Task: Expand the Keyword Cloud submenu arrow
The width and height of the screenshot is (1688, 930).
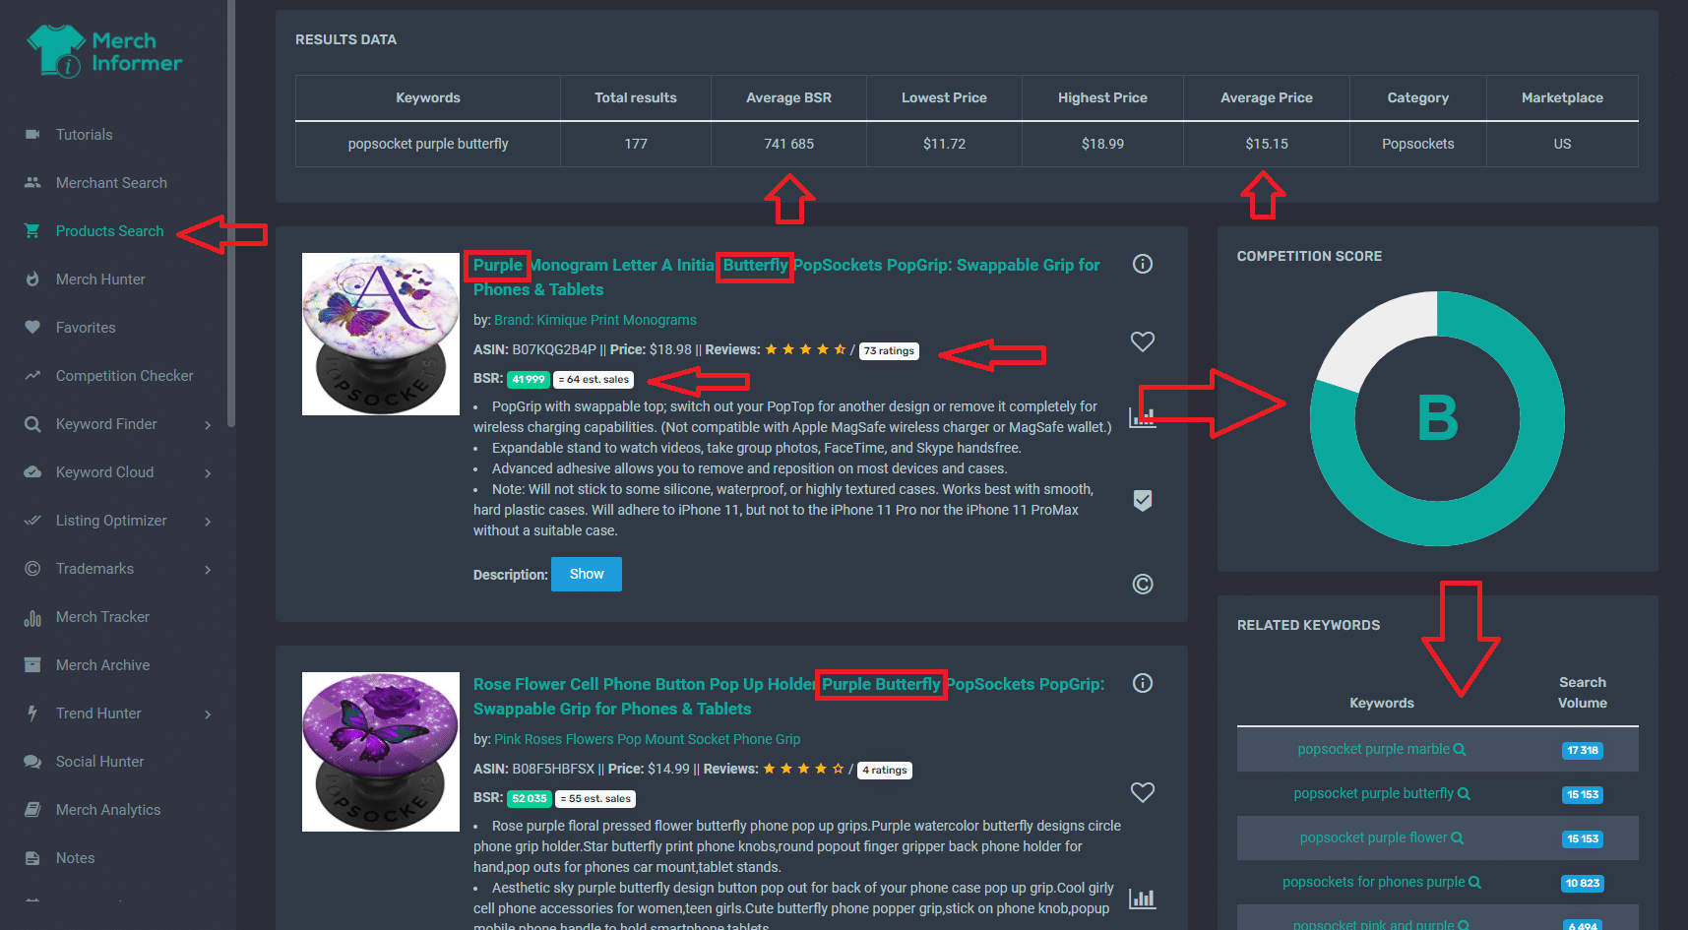Action: coord(208,473)
